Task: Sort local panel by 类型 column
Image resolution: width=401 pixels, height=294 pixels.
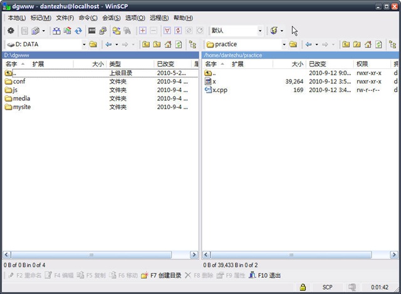Action: pyautogui.click(x=130, y=64)
